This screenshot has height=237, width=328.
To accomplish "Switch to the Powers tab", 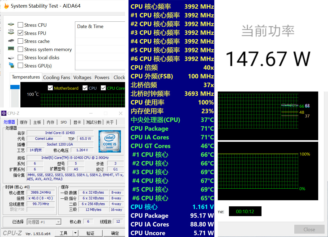I will point(102,78).
